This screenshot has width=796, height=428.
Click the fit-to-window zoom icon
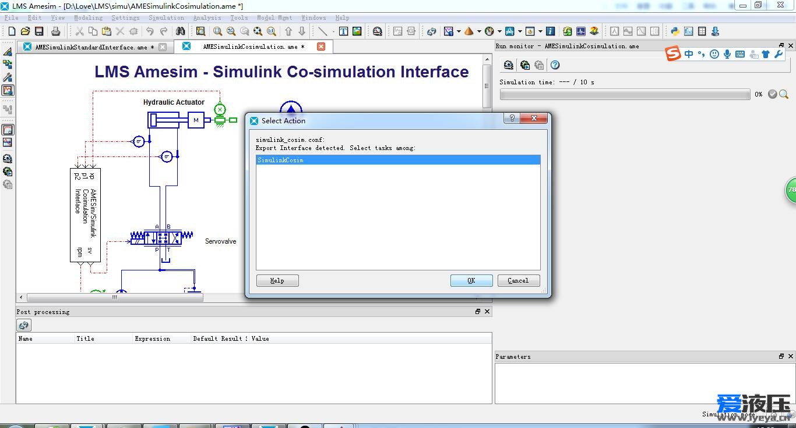(x=258, y=31)
